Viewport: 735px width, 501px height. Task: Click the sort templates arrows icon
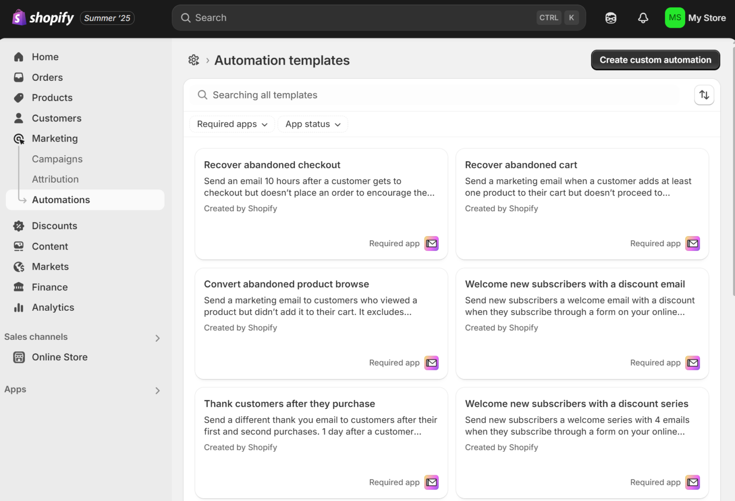(704, 95)
